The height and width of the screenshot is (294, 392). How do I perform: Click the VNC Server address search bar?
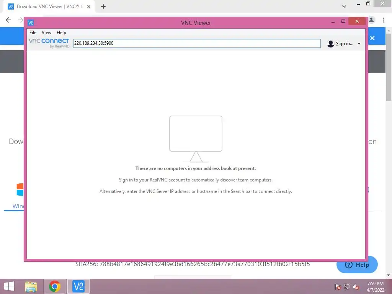[x=197, y=43]
